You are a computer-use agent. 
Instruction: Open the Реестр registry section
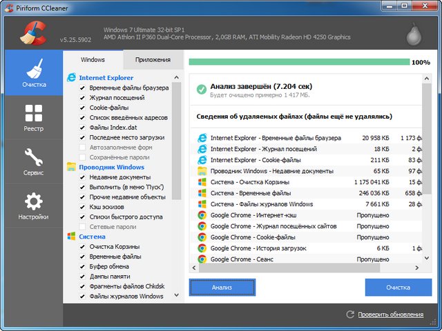click(x=33, y=117)
